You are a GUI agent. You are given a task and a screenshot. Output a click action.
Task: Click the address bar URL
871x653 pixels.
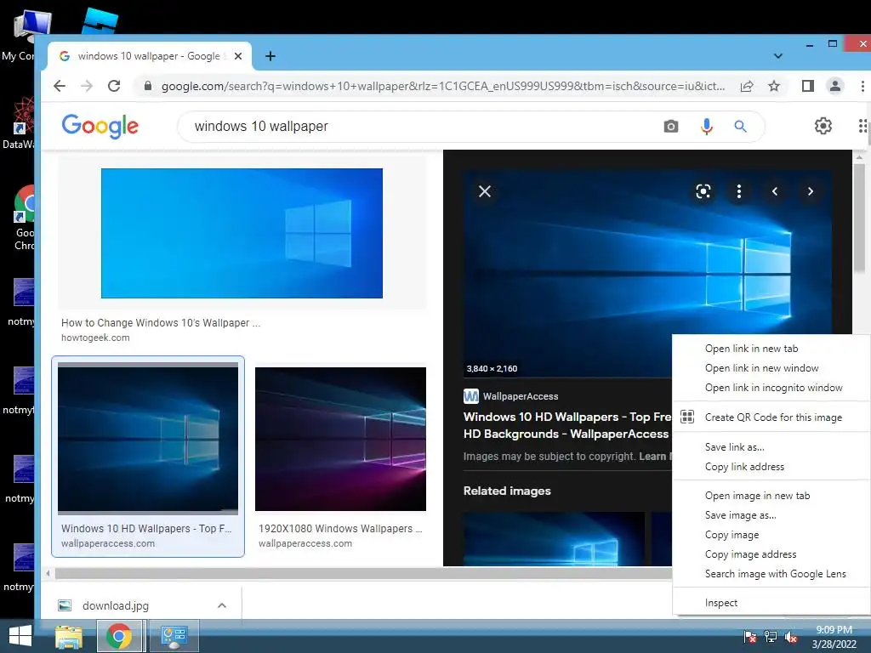click(x=442, y=86)
